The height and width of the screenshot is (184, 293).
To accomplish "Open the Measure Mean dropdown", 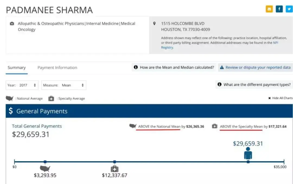I will [64, 85].
